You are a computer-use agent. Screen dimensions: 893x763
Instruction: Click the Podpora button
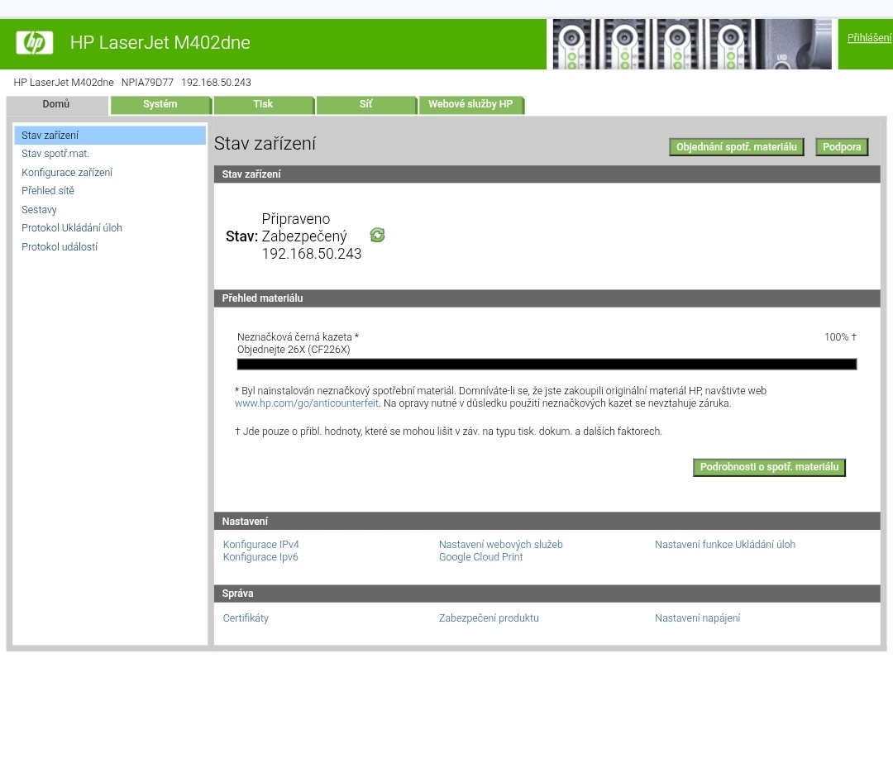tap(842, 147)
